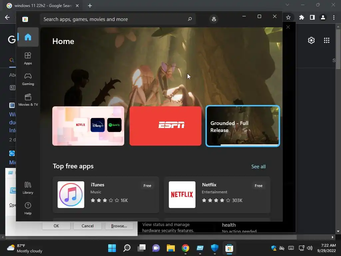Switch to Chrome from taskbar
Image resolution: width=341 pixels, height=256 pixels.
[x=185, y=248]
